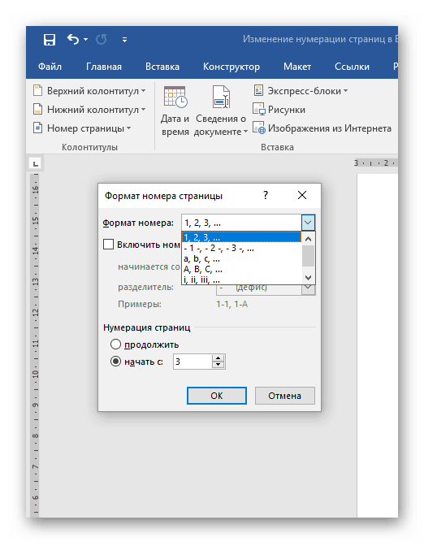Collapse the Формат номера combo box arrow
This screenshot has width=424, height=546.
[308, 223]
